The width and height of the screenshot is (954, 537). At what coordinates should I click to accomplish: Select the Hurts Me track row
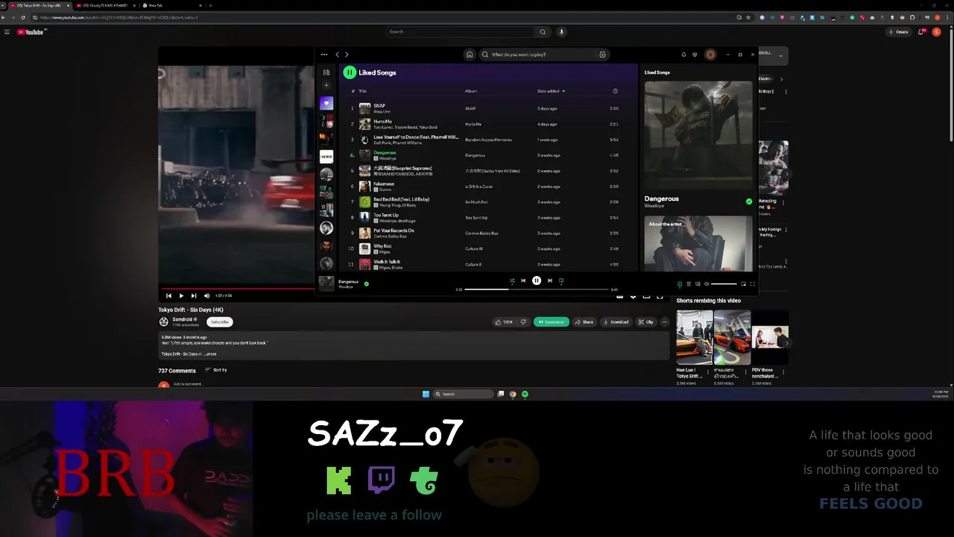pyautogui.click(x=488, y=124)
